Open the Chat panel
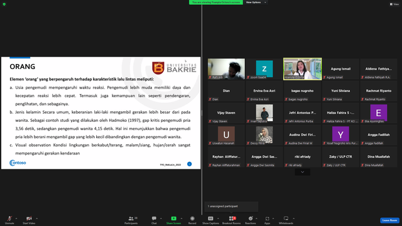Viewport: 402px width, 226px height. point(154,220)
